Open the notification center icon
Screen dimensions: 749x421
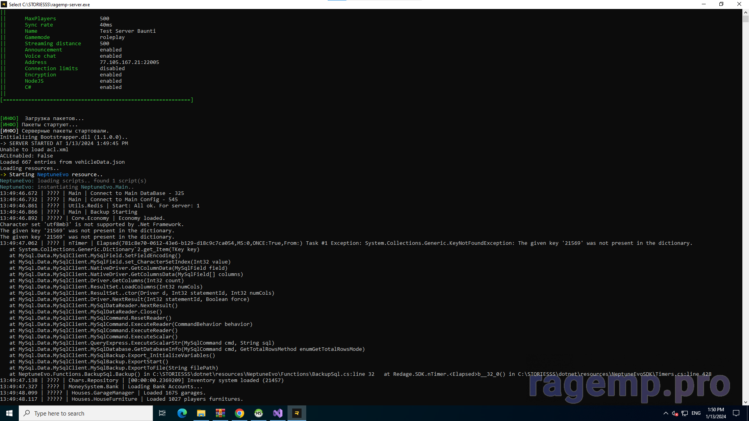[x=736, y=413]
